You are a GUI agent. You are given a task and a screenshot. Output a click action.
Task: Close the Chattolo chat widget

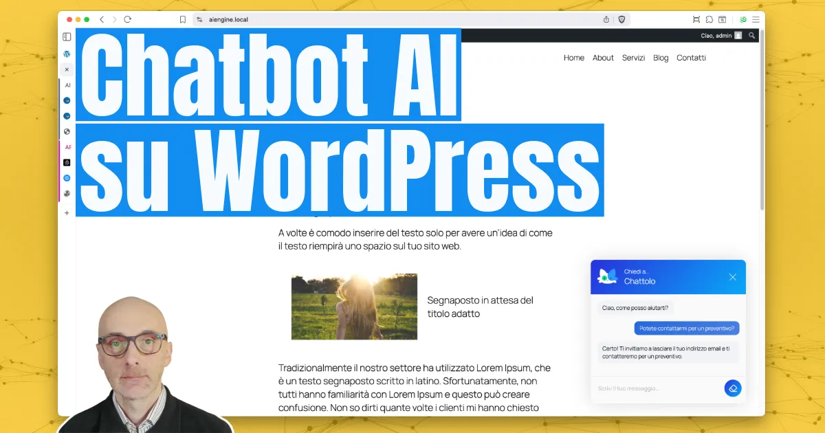click(732, 276)
